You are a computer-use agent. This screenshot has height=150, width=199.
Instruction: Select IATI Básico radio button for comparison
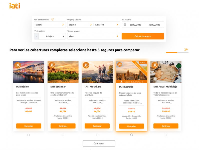pos(29,135)
